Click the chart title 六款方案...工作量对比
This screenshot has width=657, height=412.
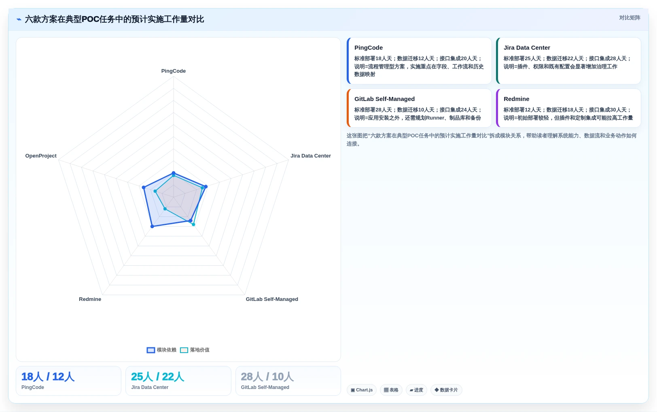[114, 19]
